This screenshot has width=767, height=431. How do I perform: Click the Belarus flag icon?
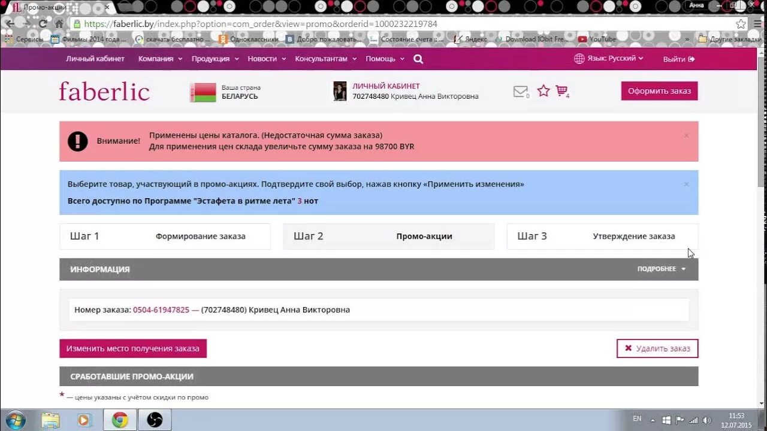[203, 92]
